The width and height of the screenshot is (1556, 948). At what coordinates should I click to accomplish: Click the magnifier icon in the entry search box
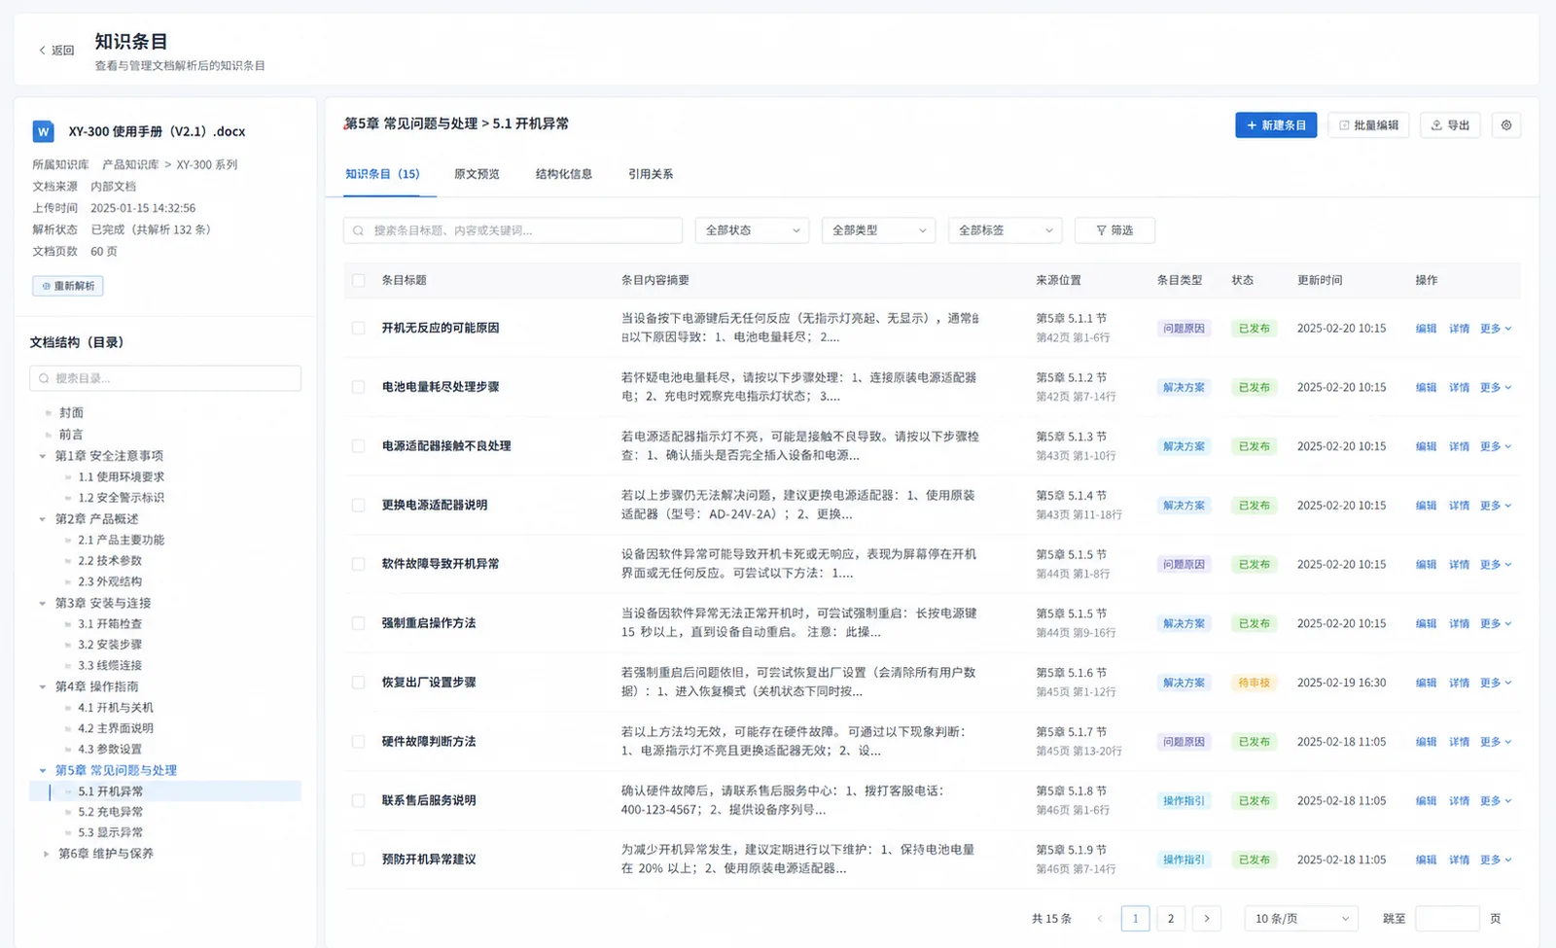(x=359, y=230)
